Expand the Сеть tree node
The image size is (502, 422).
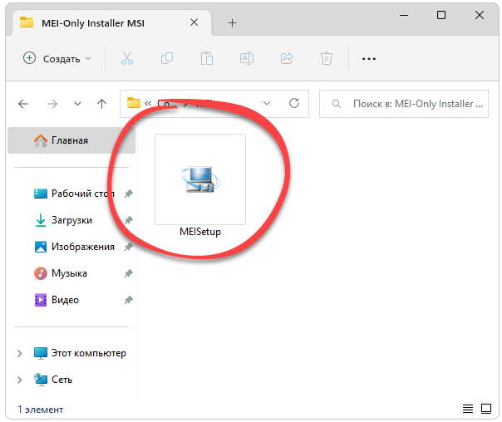19,380
